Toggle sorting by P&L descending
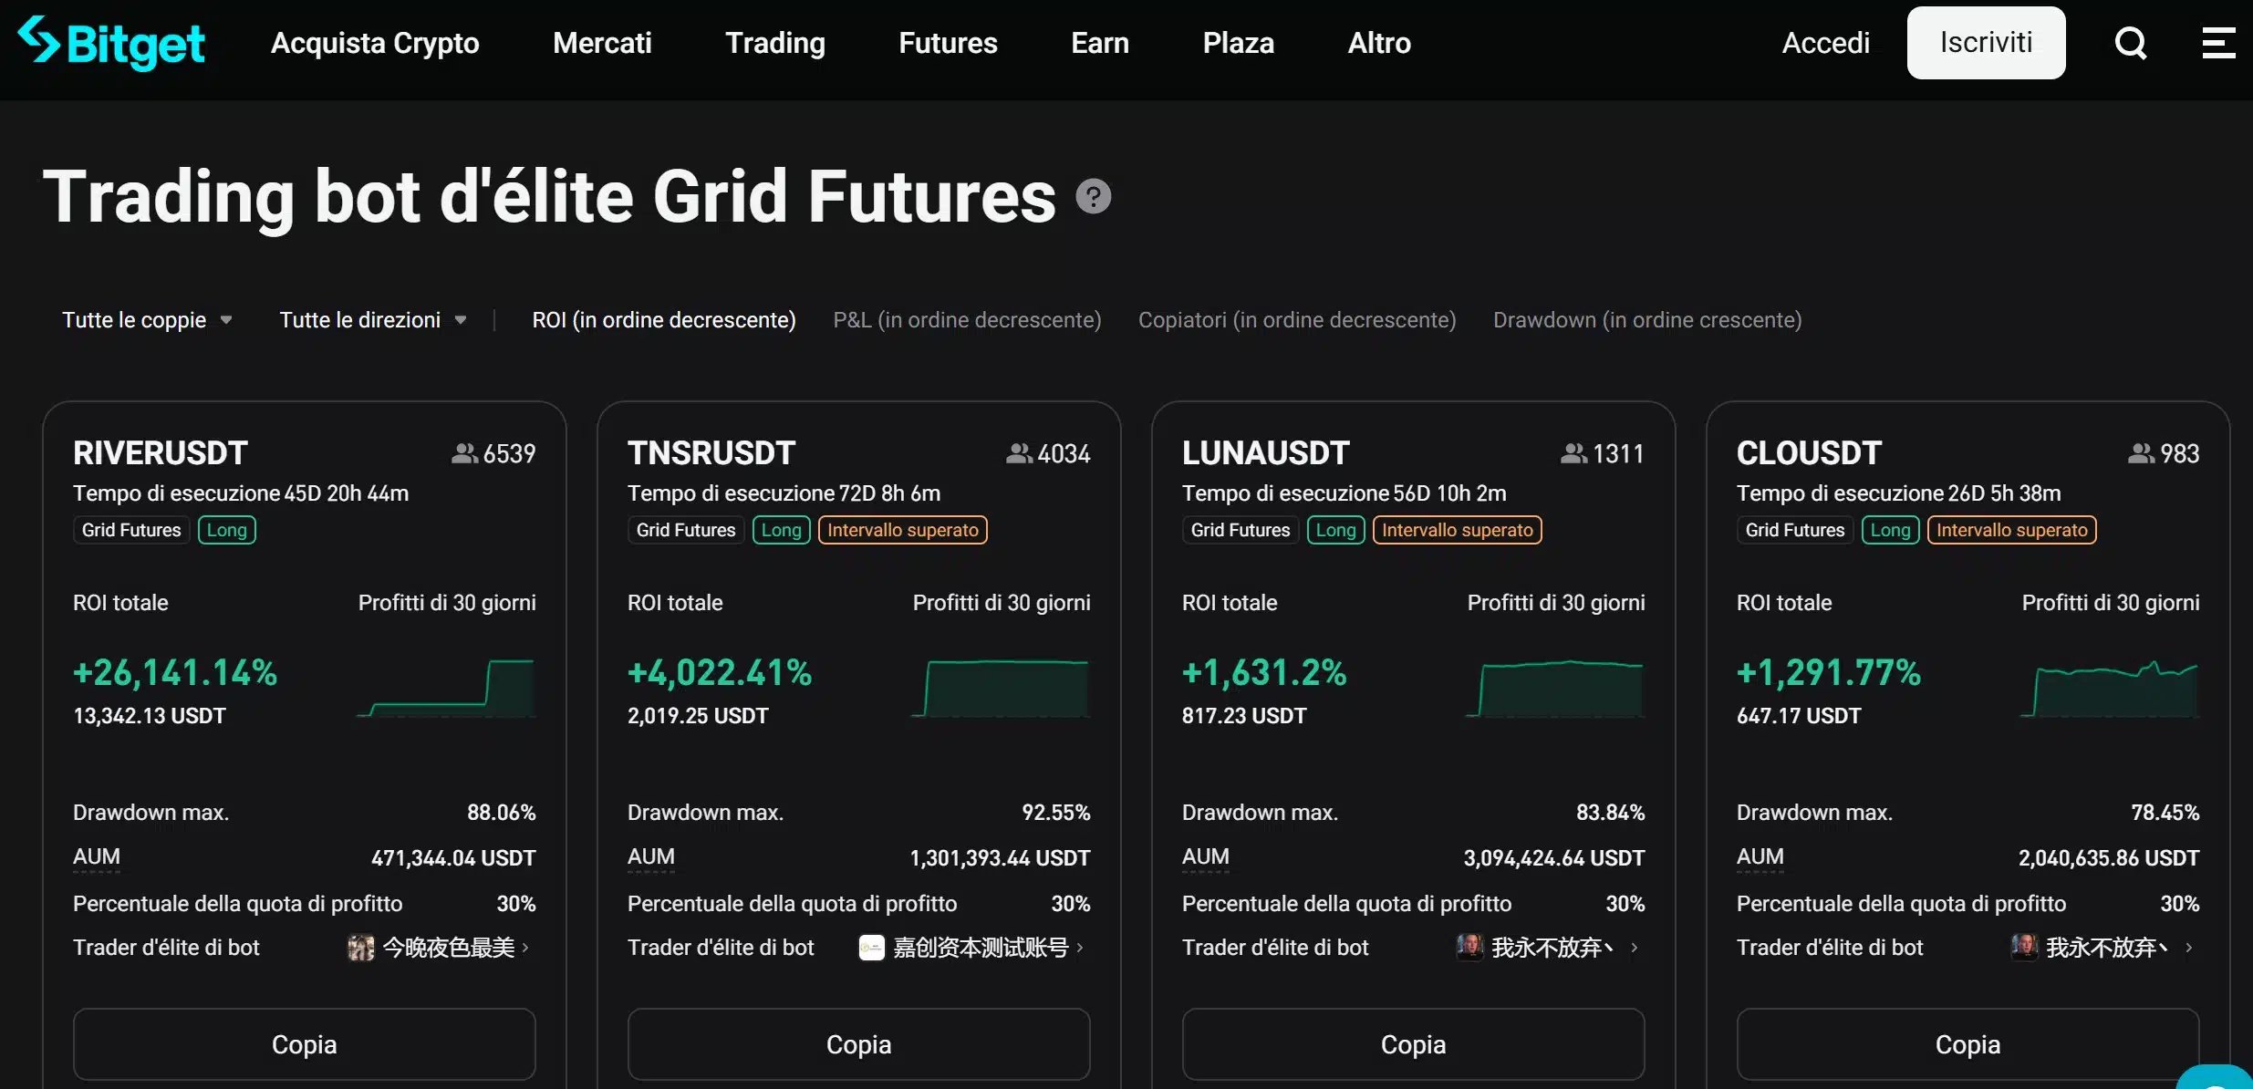The height and width of the screenshot is (1089, 2253). (x=967, y=319)
